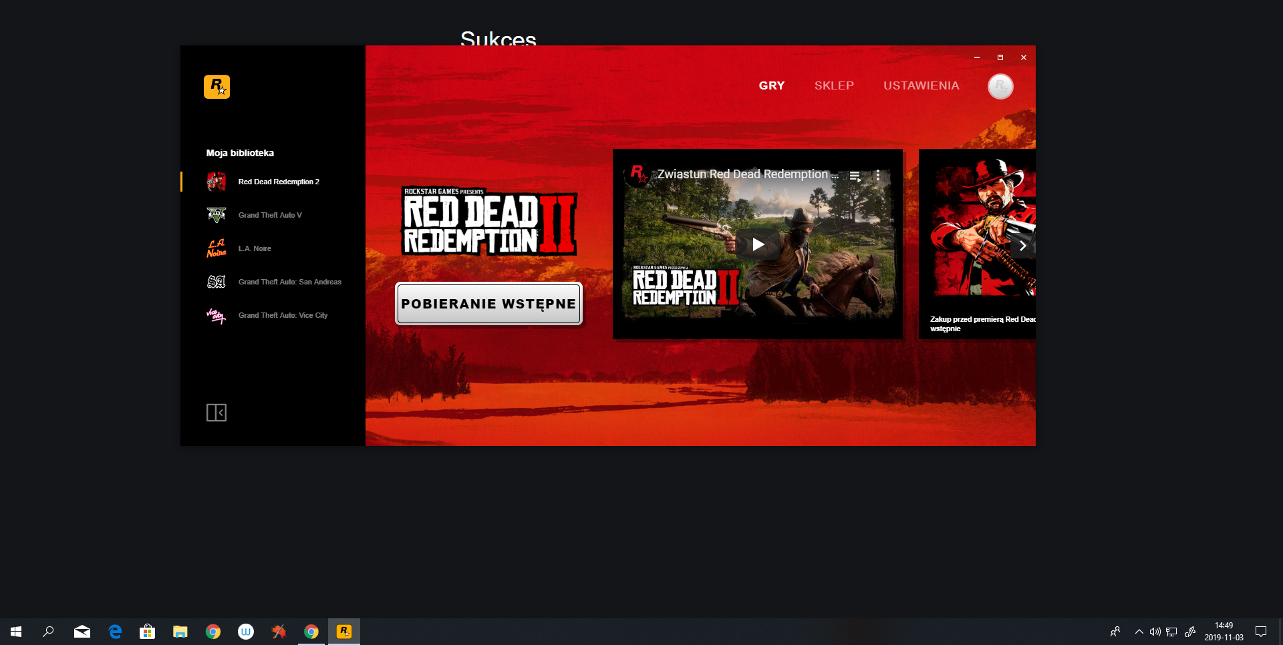
Task: Open the Mail app from taskbar
Action: (x=82, y=632)
